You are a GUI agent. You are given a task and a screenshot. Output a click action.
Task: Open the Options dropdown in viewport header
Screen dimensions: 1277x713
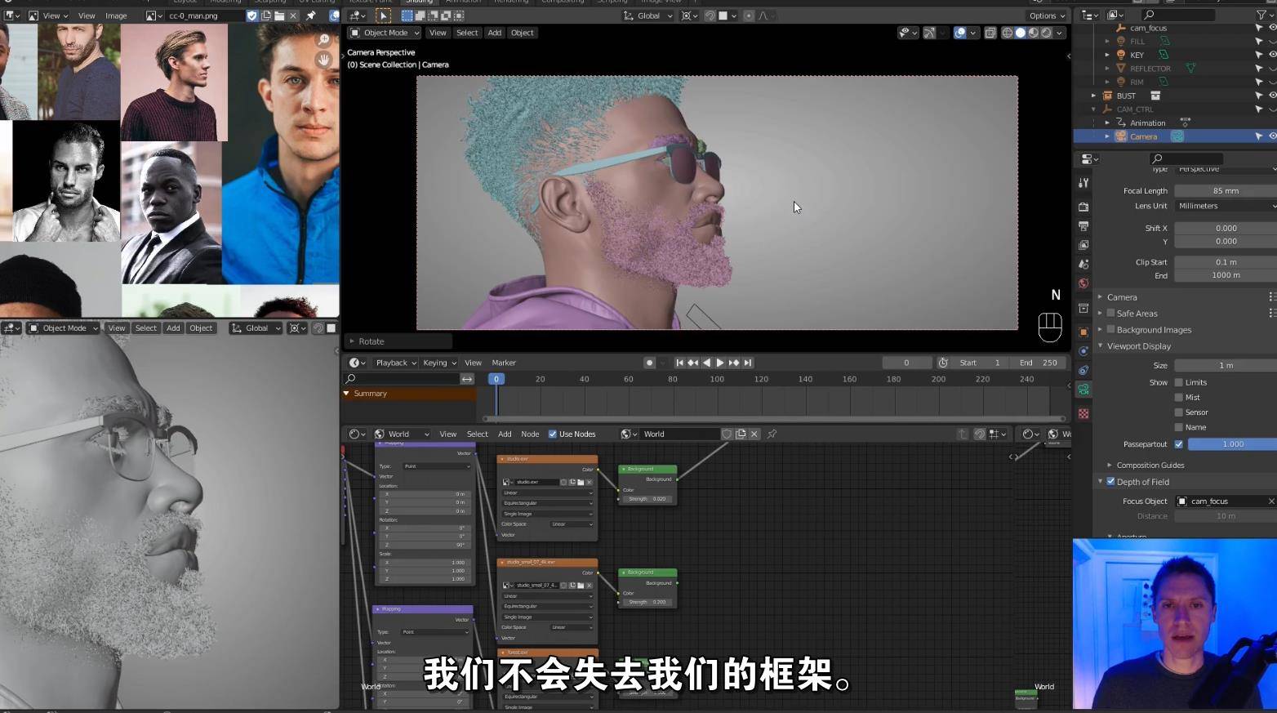click(x=1048, y=16)
